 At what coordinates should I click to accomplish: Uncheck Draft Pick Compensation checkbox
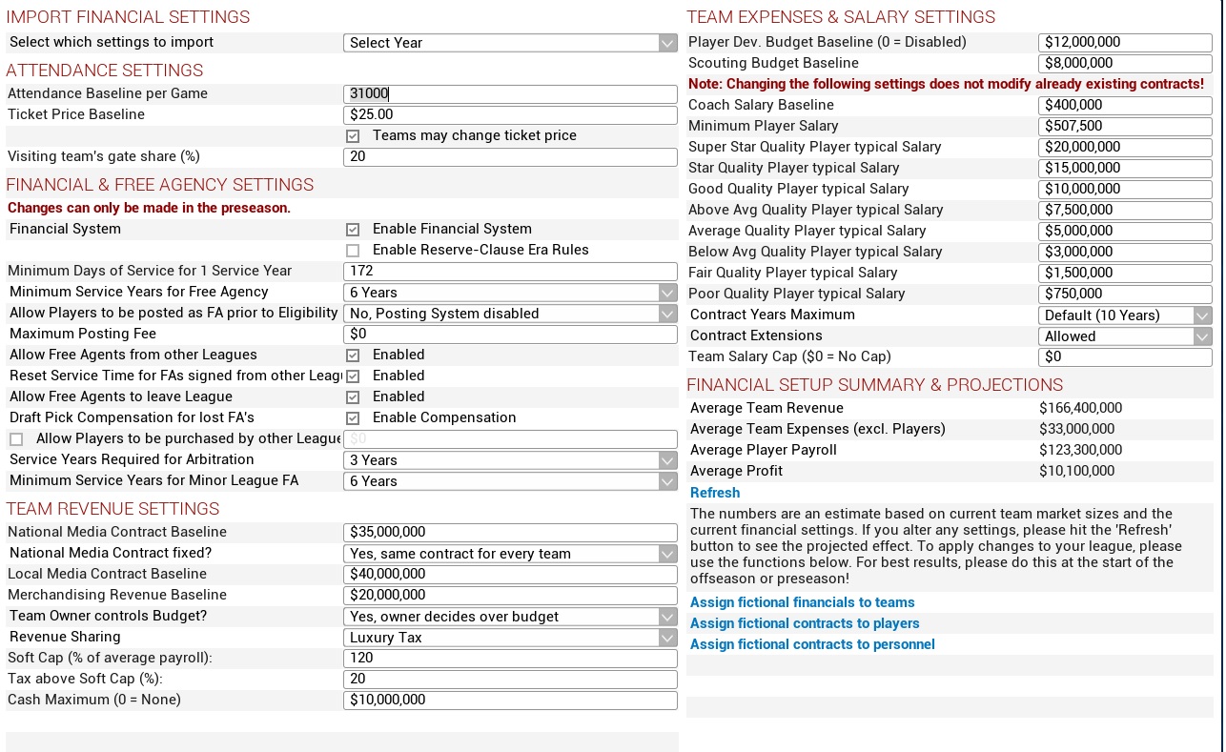[x=353, y=418]
